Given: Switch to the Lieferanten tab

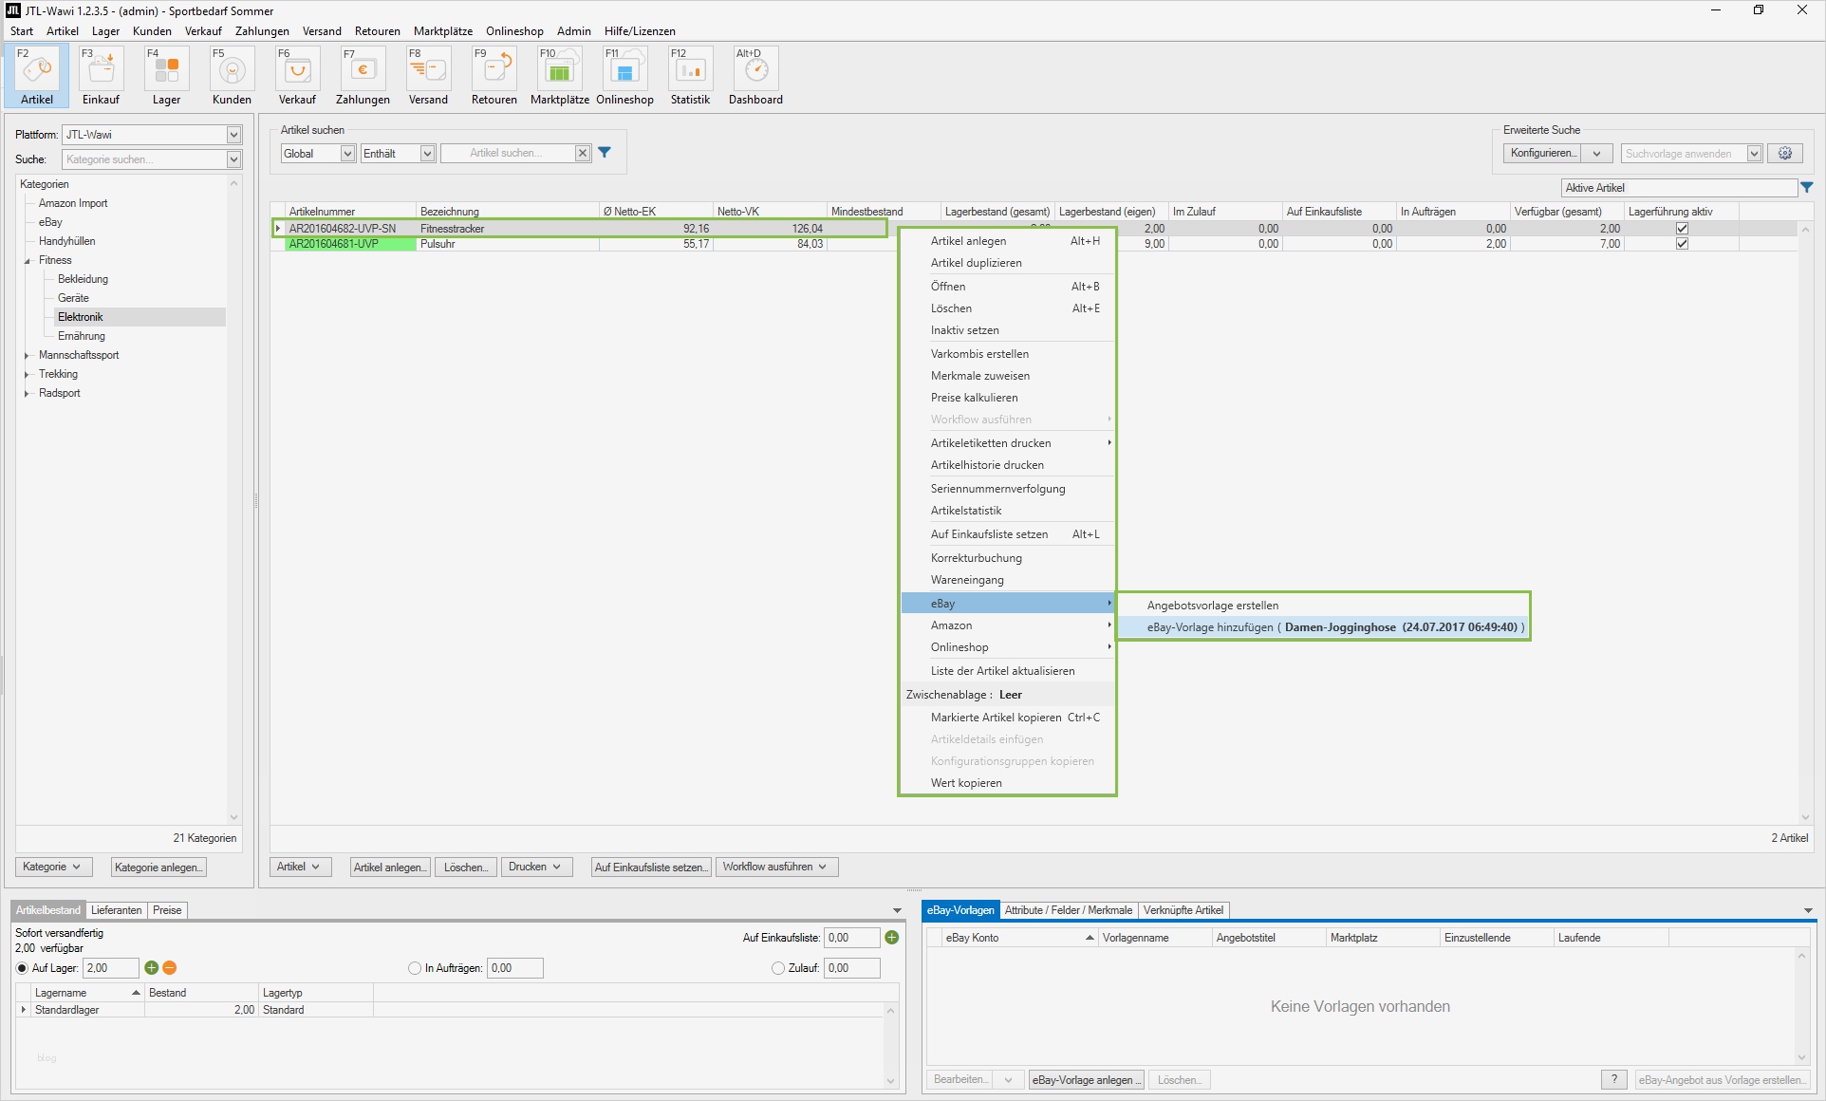Looking at the screenshot, I should [x=116, y=910].
